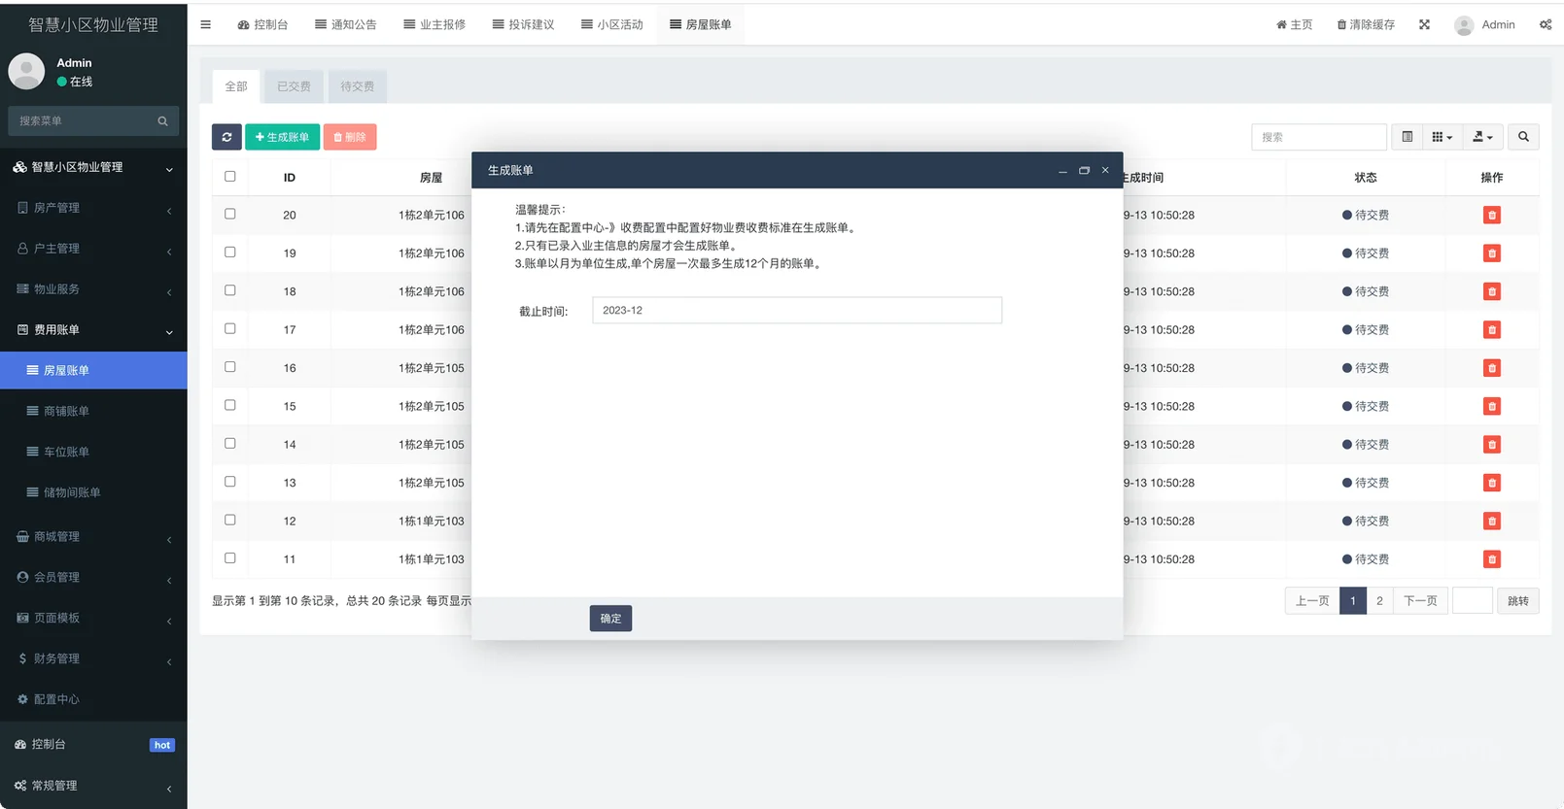
Task: Toggle the table card view icon
Action: click(x=1407, y=137)
